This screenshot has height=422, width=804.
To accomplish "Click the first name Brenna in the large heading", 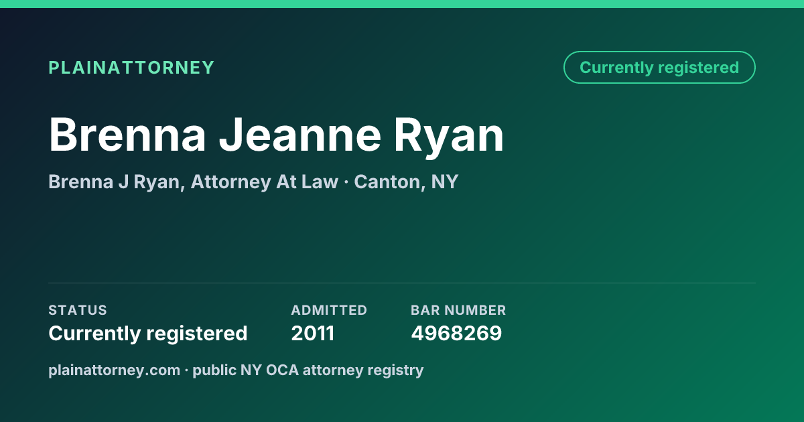I will tap(127, 135).
